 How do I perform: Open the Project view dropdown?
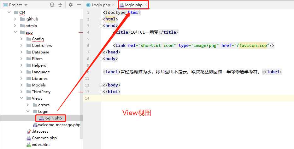pos(26,5)
